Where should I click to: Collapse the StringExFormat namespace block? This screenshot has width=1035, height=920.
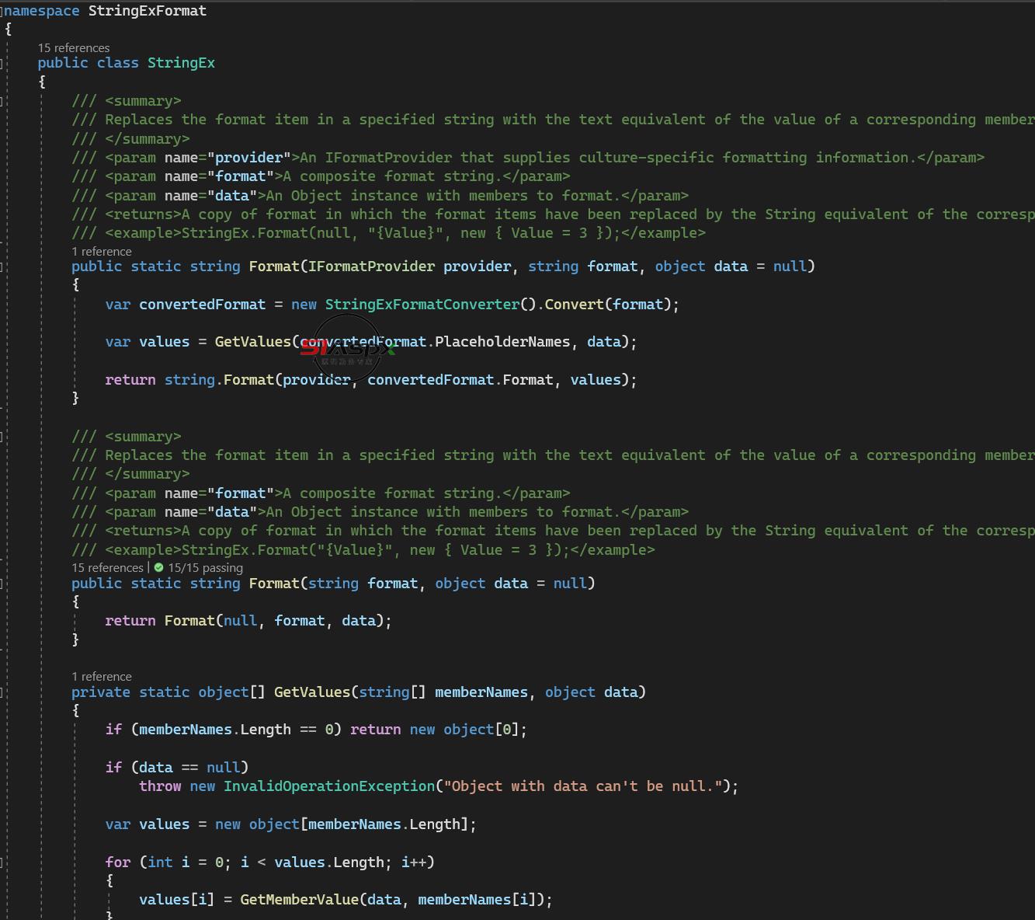coord(2,12)
